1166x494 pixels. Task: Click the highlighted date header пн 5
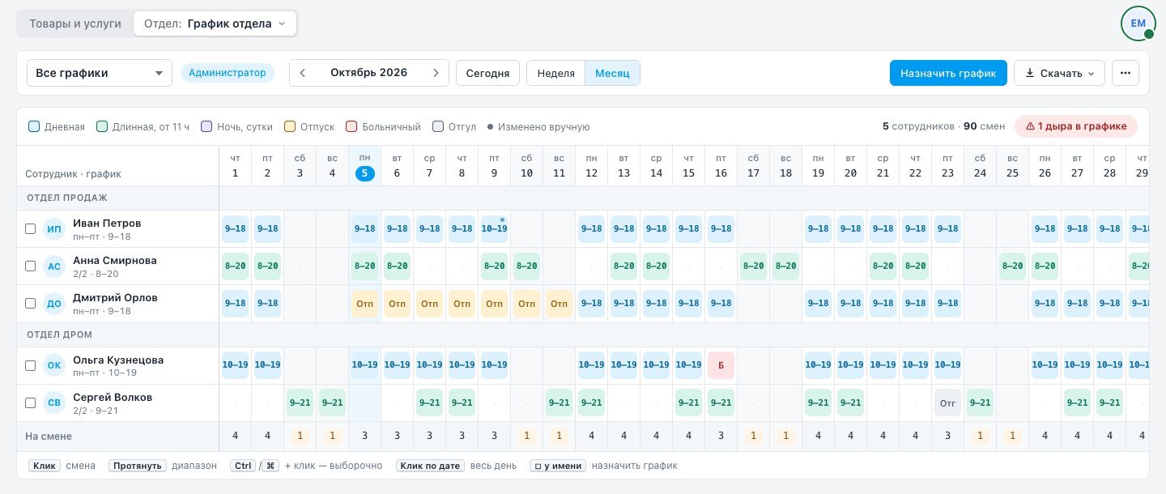(365, 166)
